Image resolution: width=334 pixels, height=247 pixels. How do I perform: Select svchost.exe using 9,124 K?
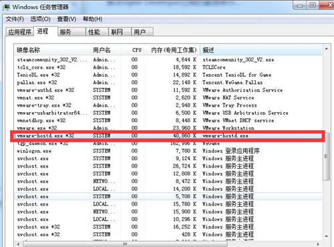click(x=168, y=158)
